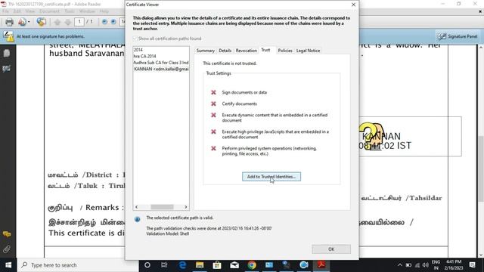Open the Mail app on taskbar
The width and height of the screenshot is (484, 272).
(234, 265)
